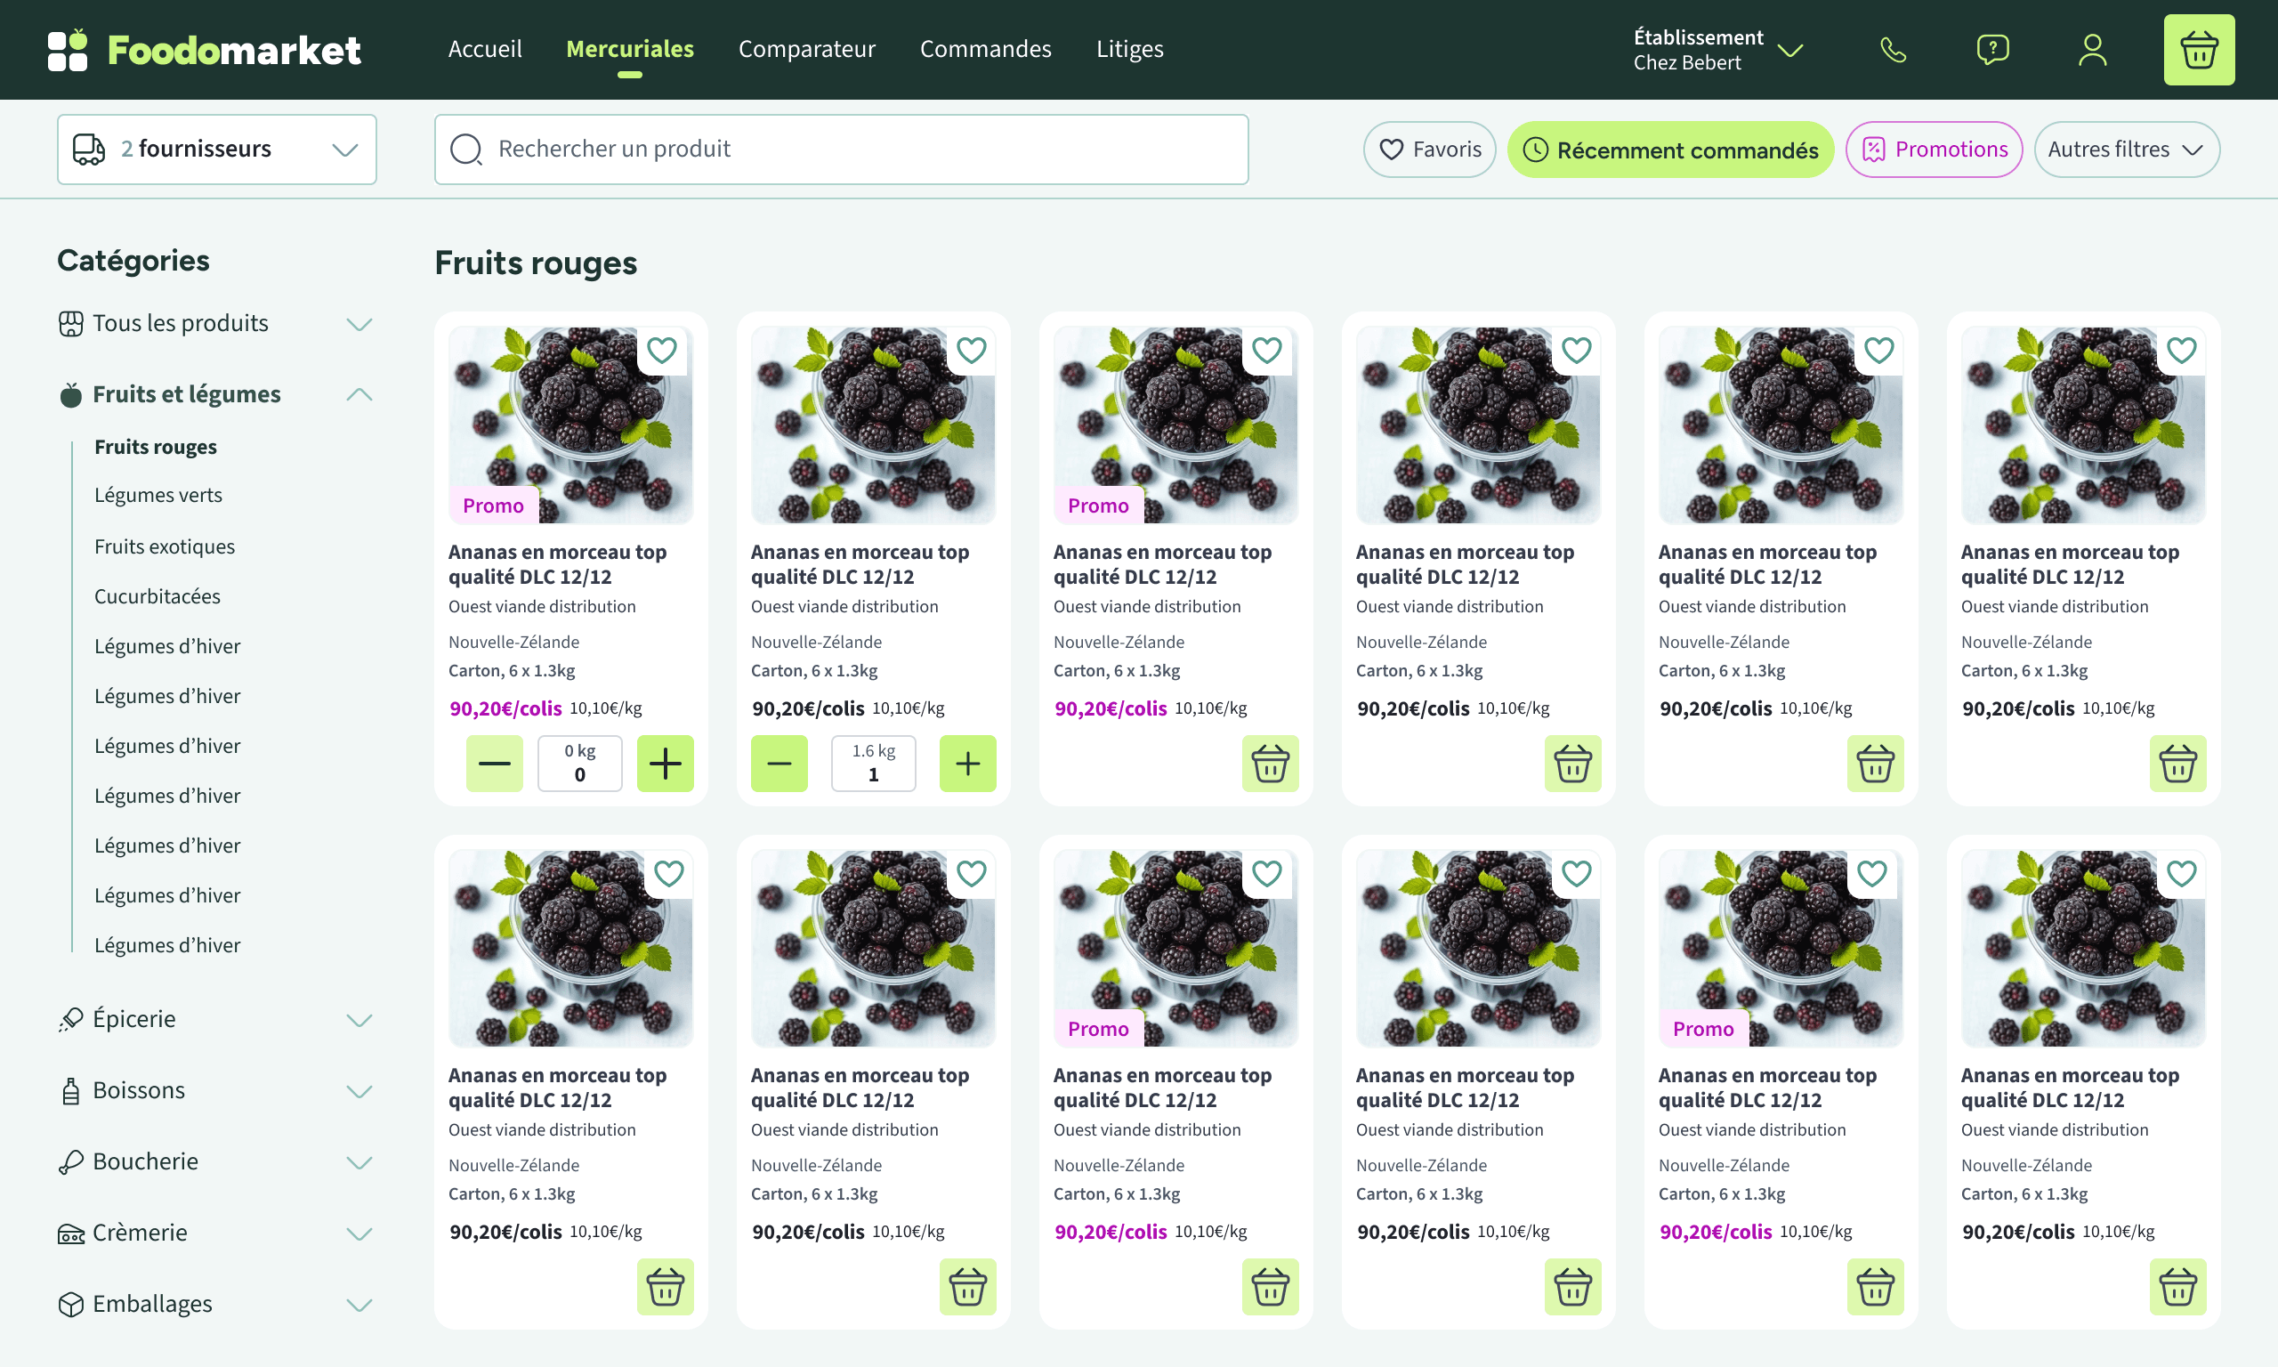Add last bottom-row product to basket

(2177, 1286)
